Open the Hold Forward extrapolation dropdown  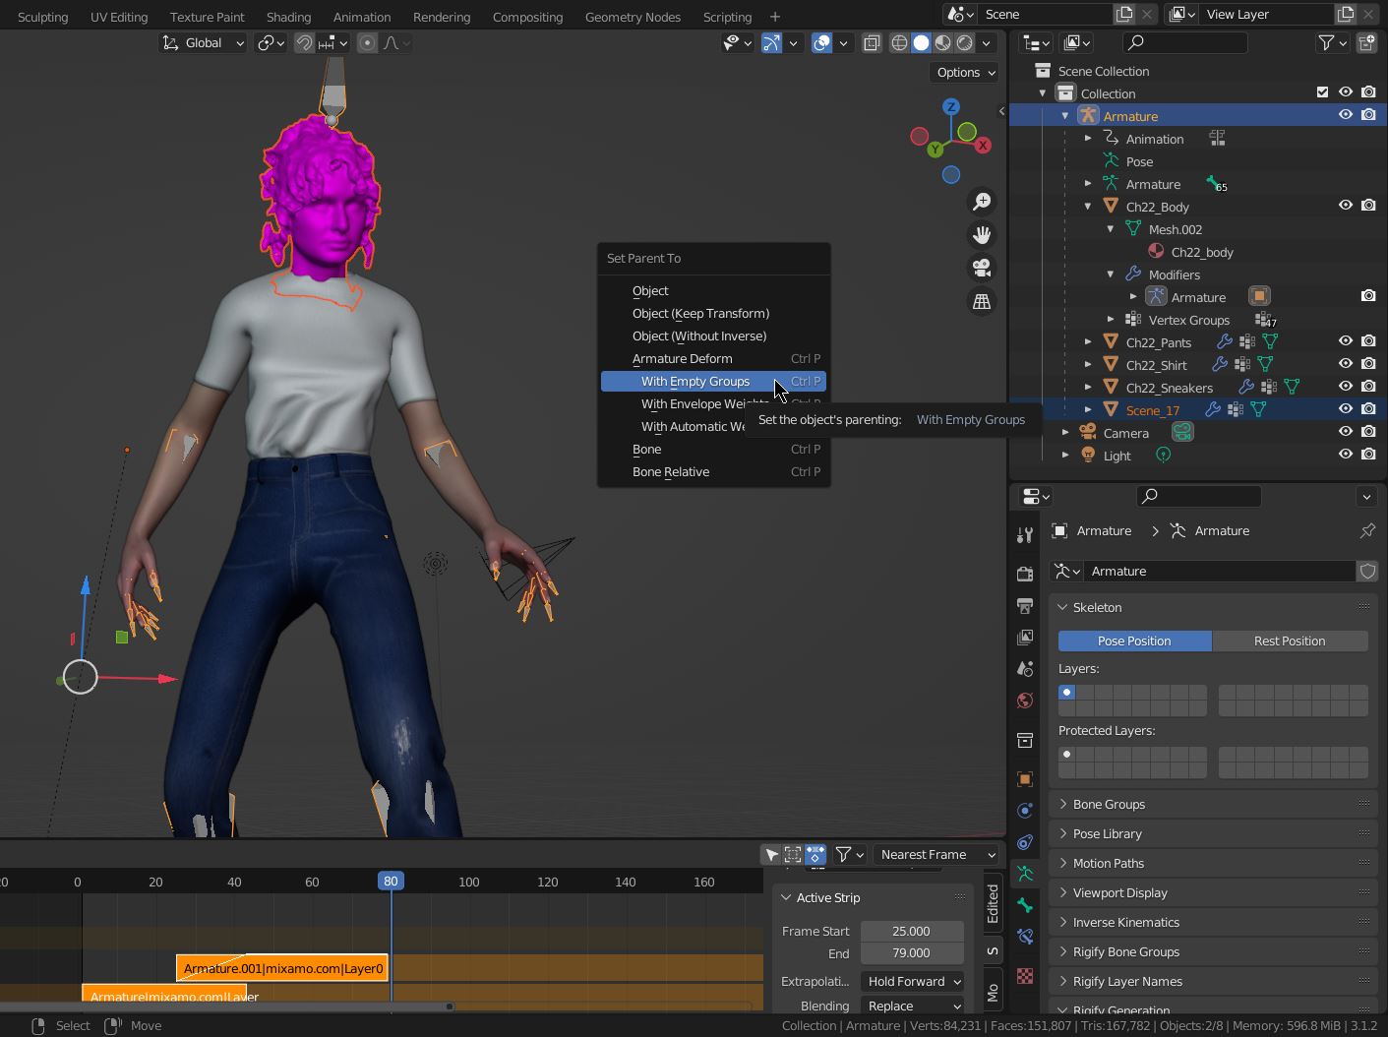click(x=914, y=981)
